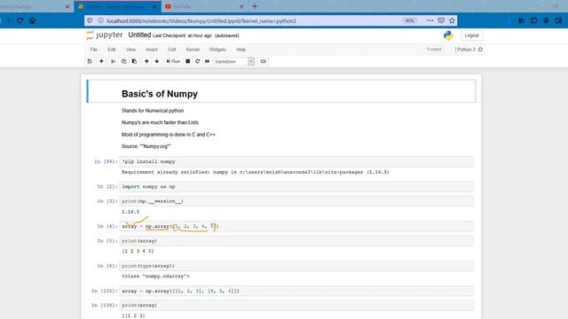Open page actions three-dot menu
568x319 pixels.
click(430, 20)
